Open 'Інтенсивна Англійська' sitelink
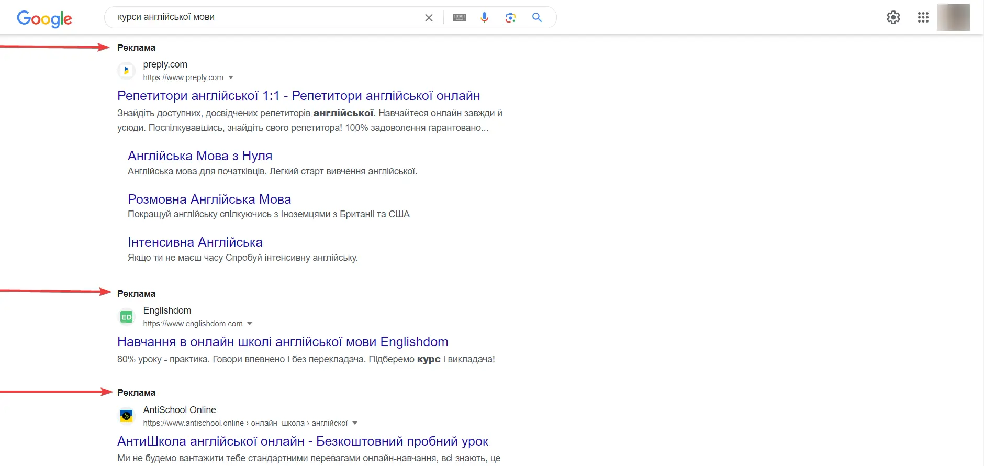 point(195,242)
